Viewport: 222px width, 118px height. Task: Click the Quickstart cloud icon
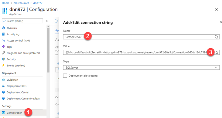point(3,80)
